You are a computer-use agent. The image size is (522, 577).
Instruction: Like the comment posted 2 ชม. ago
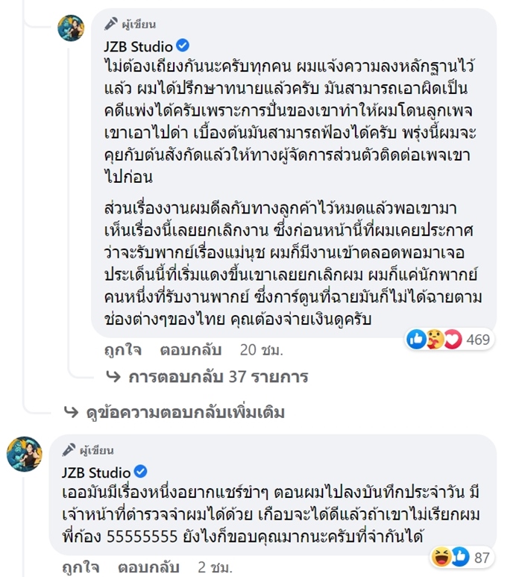[x=79, y=567]
